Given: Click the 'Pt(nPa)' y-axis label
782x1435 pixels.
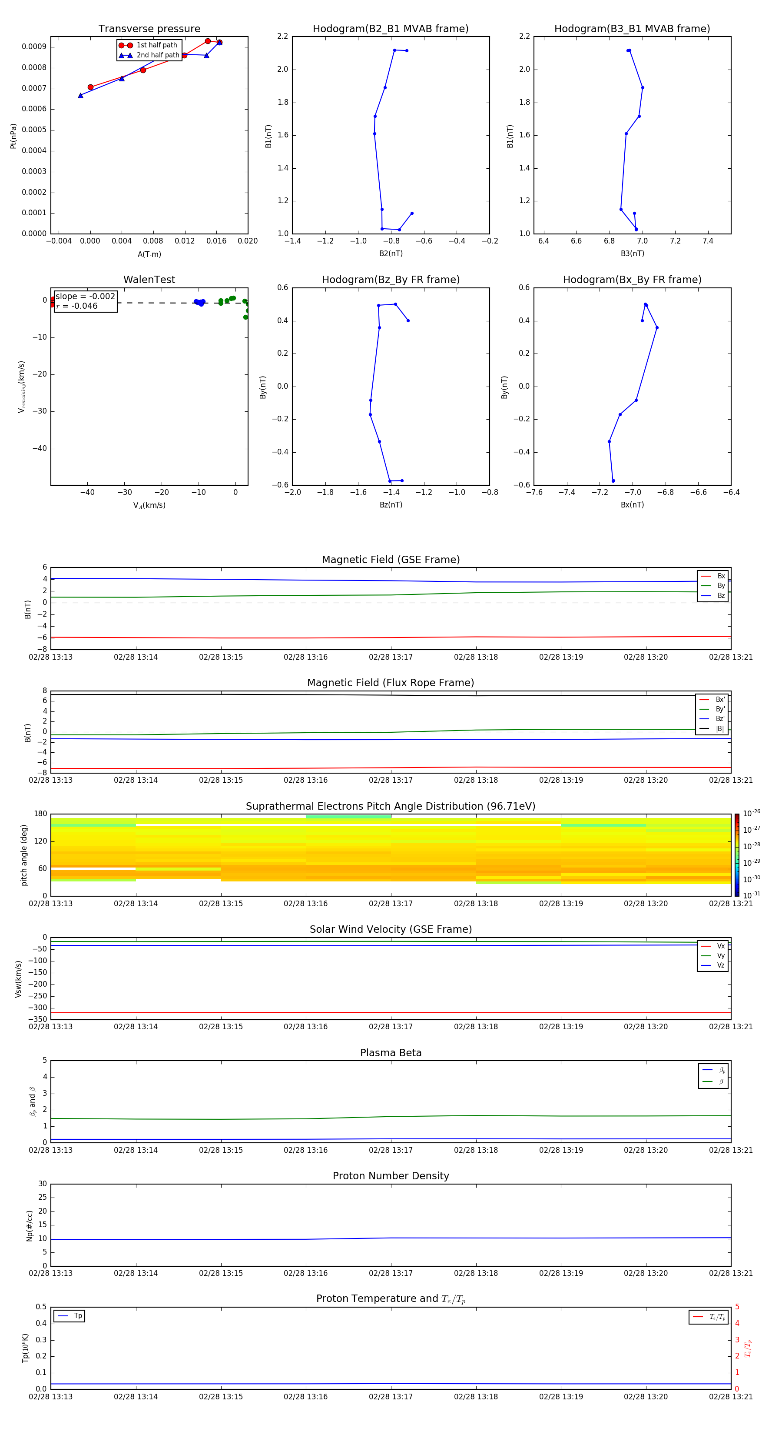Looking at the screenshot, I should [13, 135].
